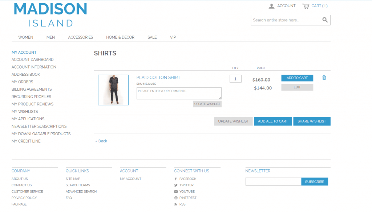Click the blue Add to Cart button
This screenshot has height=212, width=372.
[x=297, y=78]
